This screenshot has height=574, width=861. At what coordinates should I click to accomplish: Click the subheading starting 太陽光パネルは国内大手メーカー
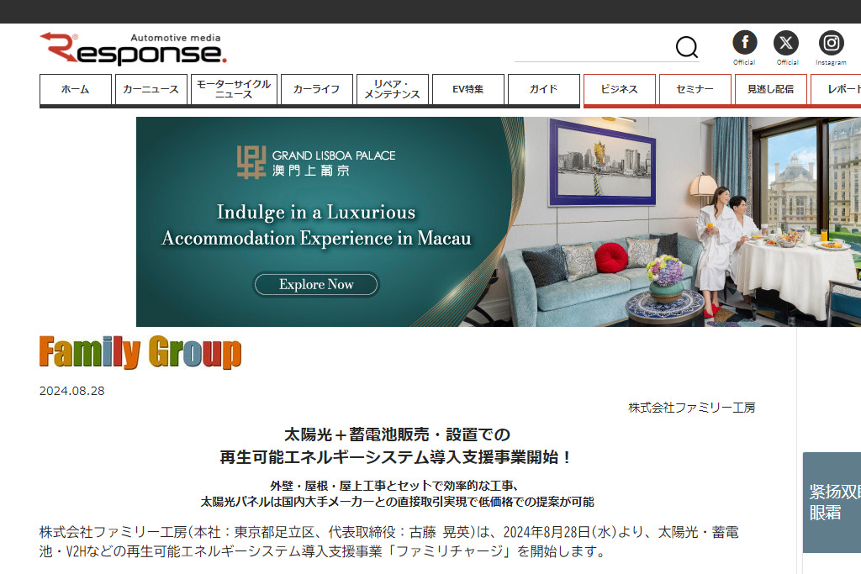click(397, 502)
